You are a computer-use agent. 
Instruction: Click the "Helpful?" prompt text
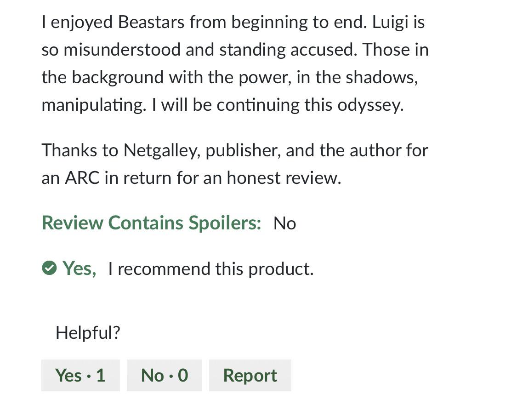tap(87, 332)
